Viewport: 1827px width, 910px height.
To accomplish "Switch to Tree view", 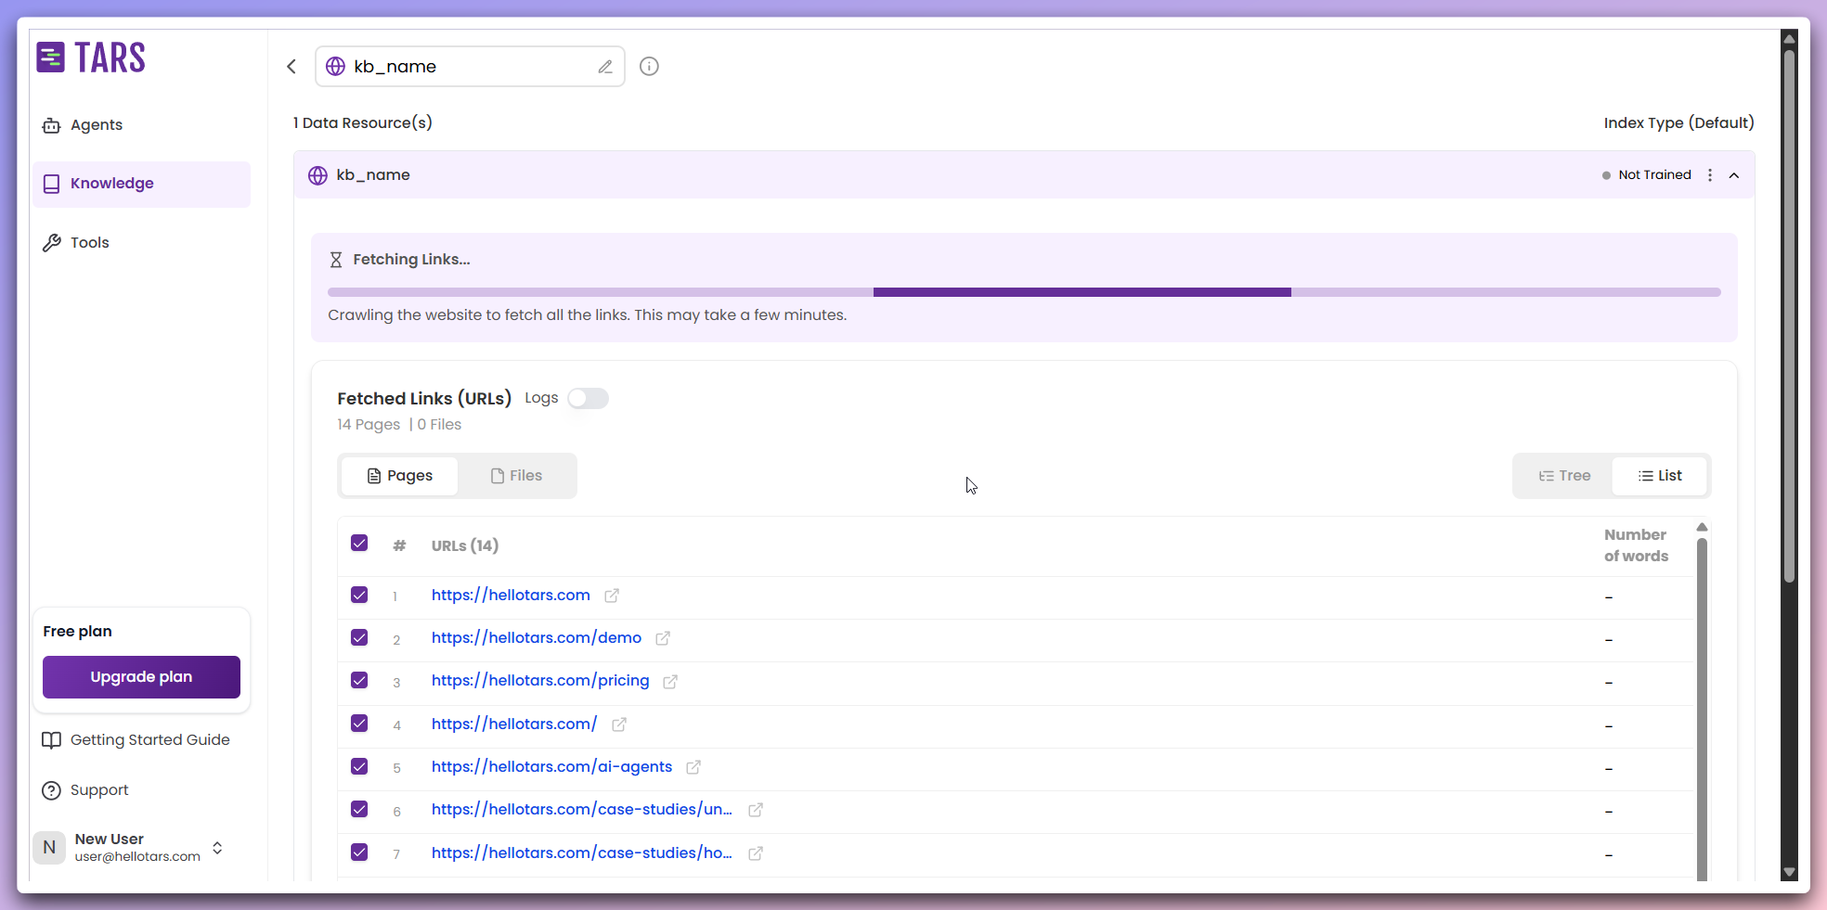I will click(1564, 476).
